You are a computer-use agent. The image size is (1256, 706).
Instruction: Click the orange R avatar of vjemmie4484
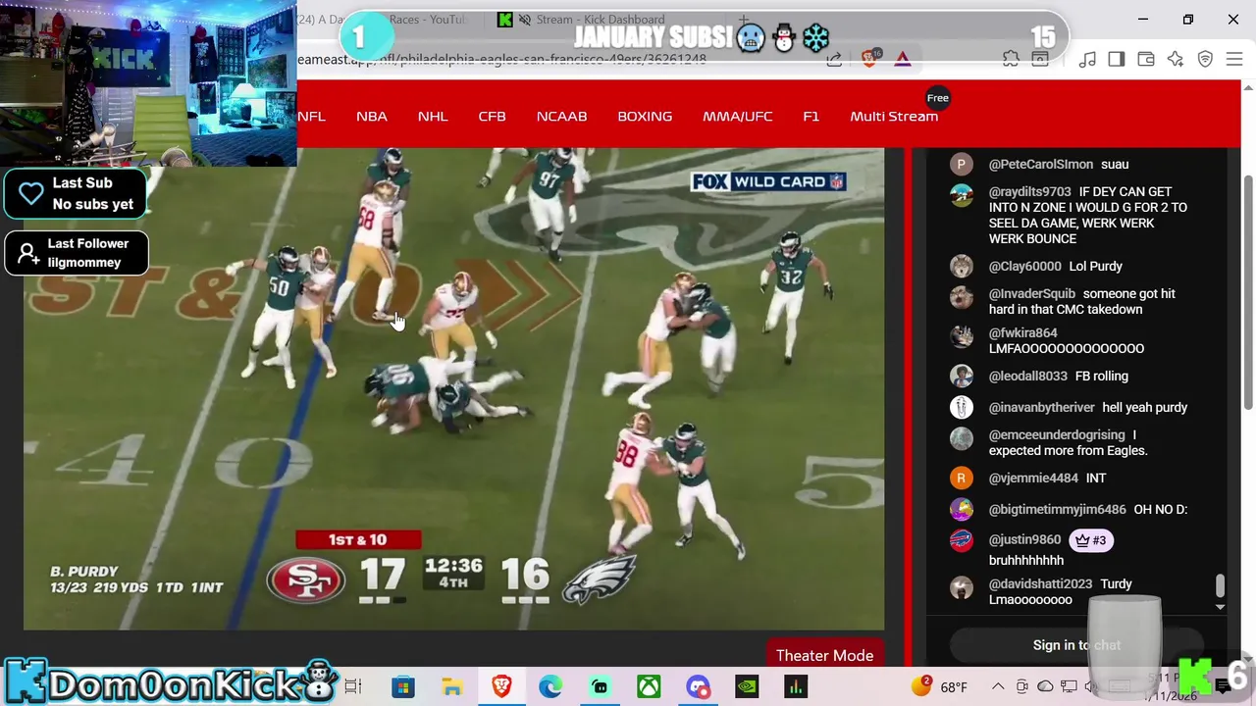961,478
